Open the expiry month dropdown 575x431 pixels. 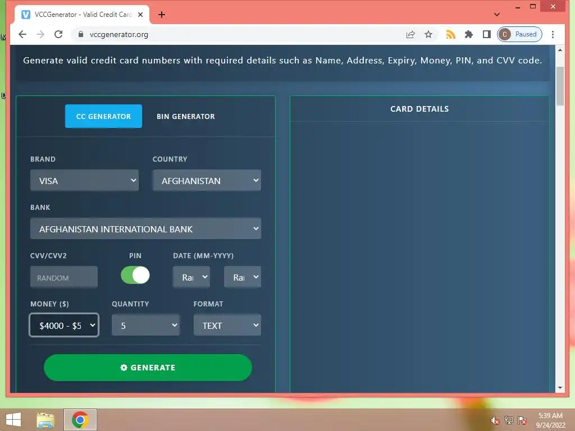pyautogui.click(x=191, y=277)
